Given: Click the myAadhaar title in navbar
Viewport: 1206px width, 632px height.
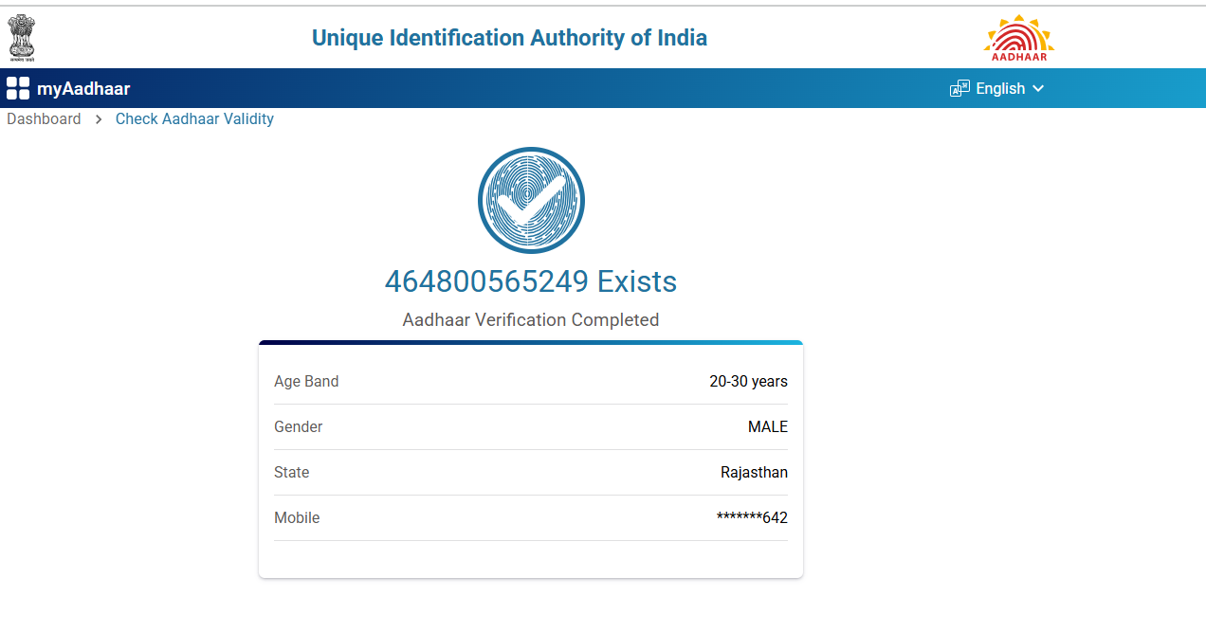Looking at the screenshot, I should tap(83, 89).
